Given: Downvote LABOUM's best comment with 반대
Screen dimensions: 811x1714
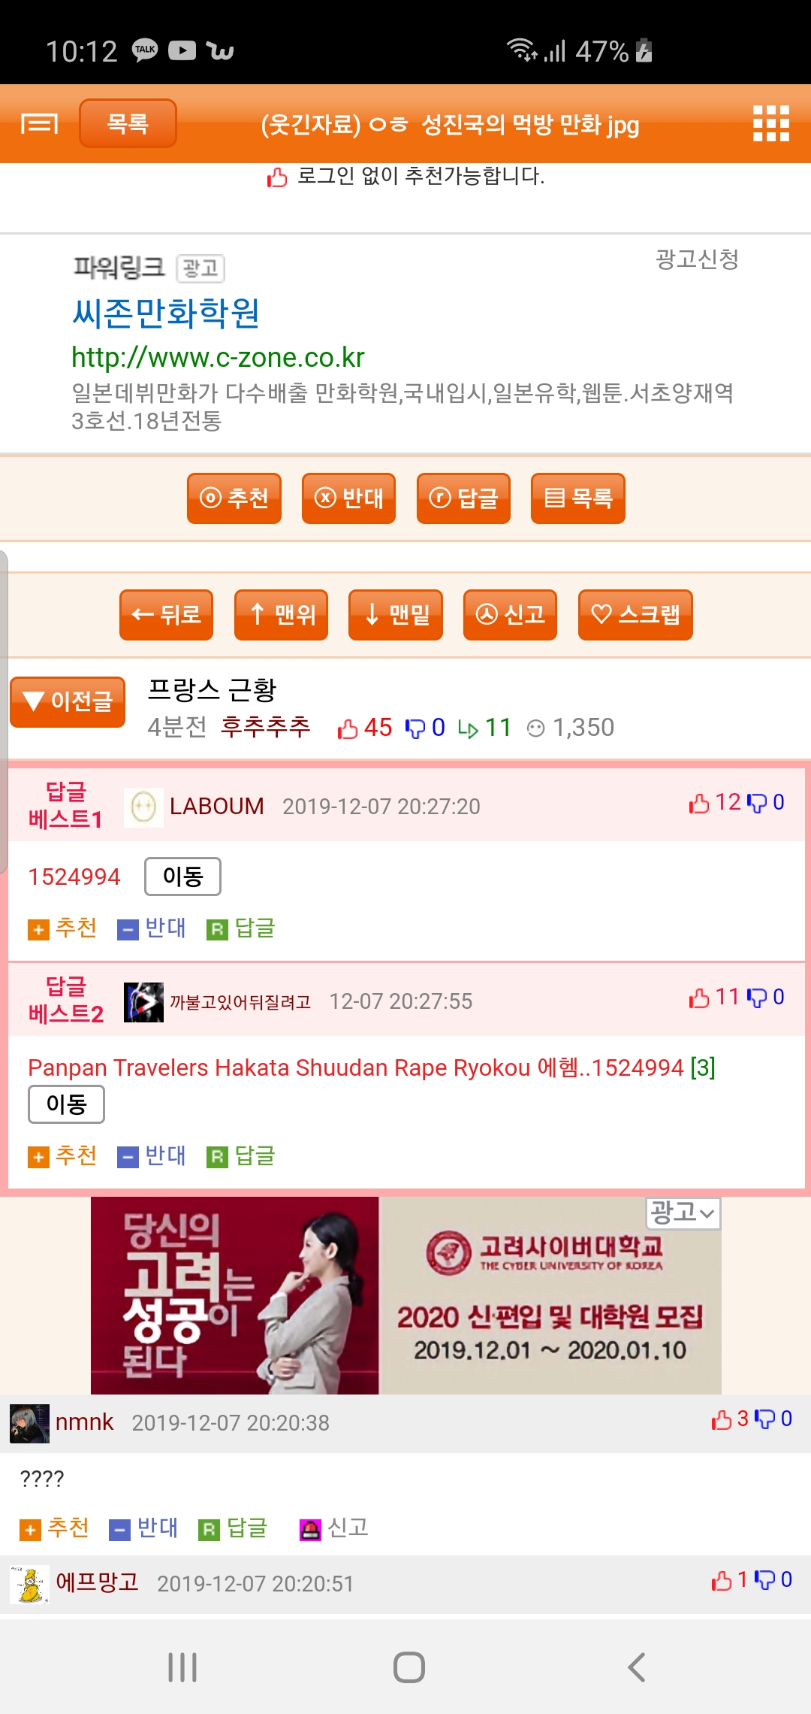Looking at the screenshot, I should tap(152, 928).
